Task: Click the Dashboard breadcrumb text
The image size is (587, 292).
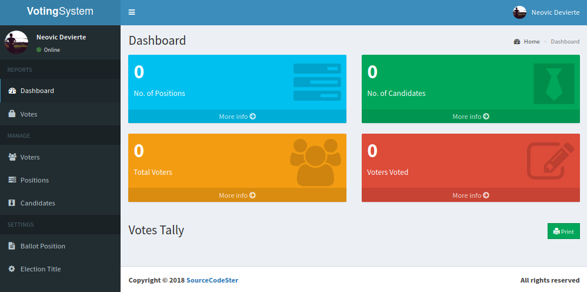Action: coord(565,42)
